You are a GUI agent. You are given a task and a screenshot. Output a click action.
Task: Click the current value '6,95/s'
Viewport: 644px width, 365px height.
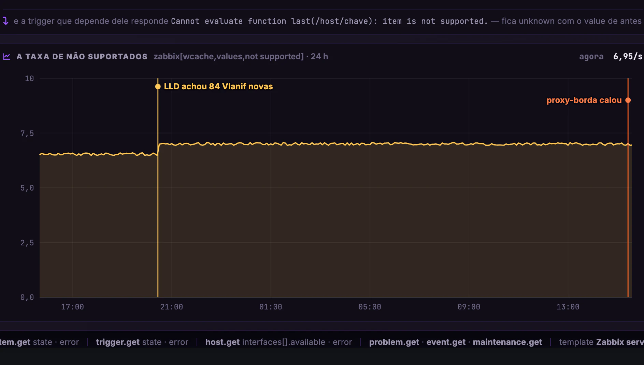(x=628, y=57)
